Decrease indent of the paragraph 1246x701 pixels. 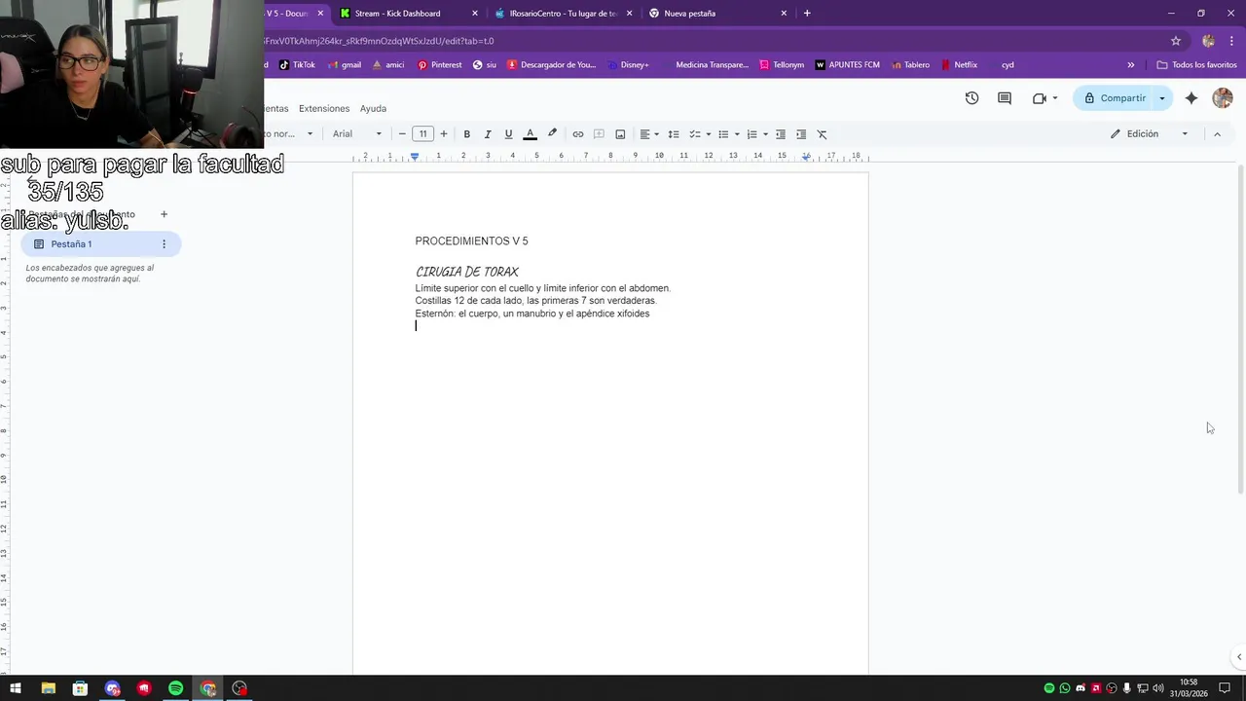point(781,134)
